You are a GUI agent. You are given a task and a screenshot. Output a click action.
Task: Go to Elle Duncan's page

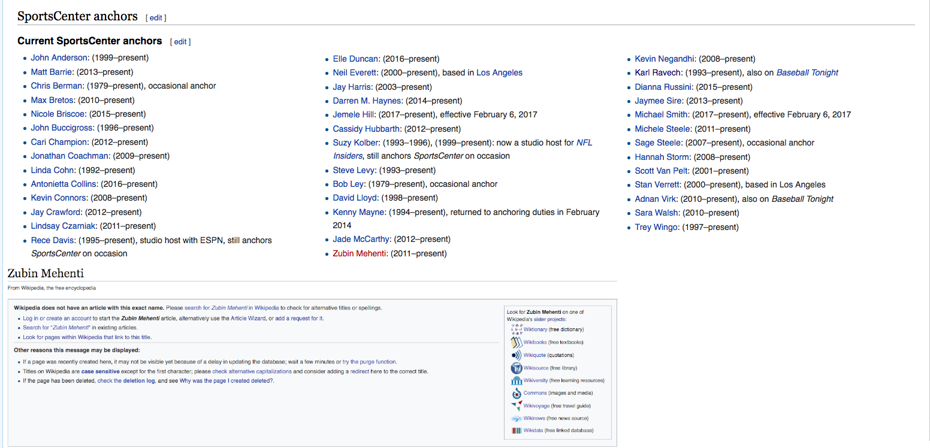355,59
